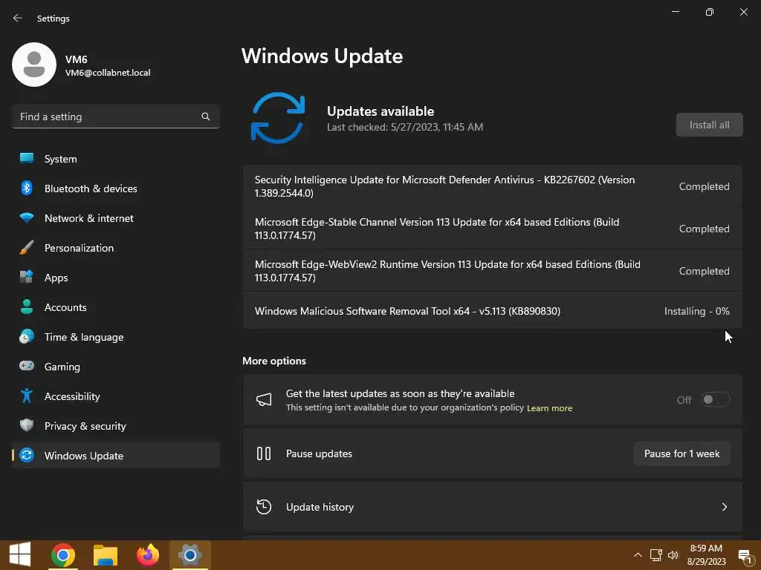Image resolution: width=761 pixels, height=570 pixels.
Task: Click the search magnifier in Find a setting
Action: point(206,117)
